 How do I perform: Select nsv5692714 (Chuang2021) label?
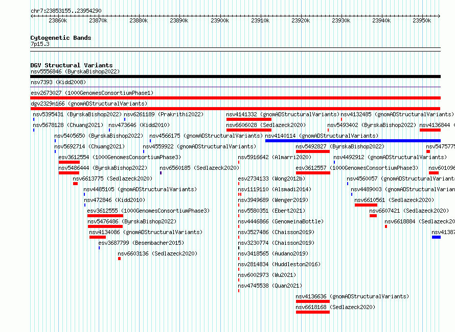(x=89, y=146)
